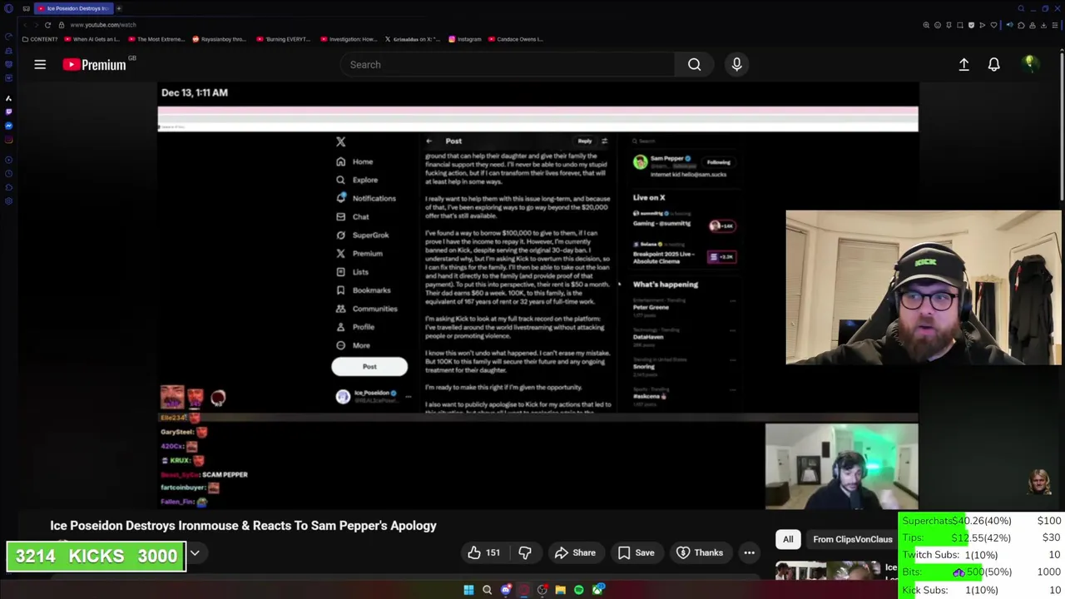Open the Rayasianboy bookmark
The image size is (1065, 599).
(219, 39)
